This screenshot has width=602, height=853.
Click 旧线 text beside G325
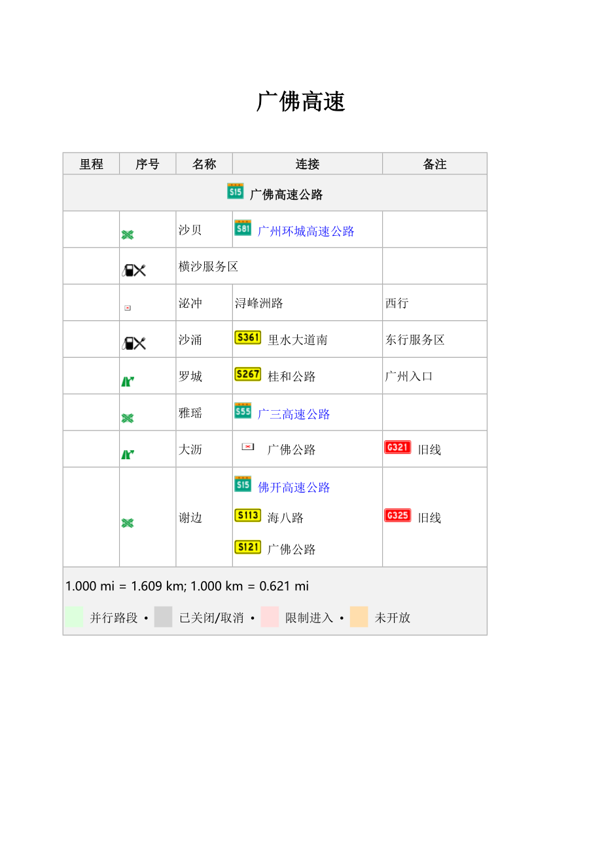(429, 518)
